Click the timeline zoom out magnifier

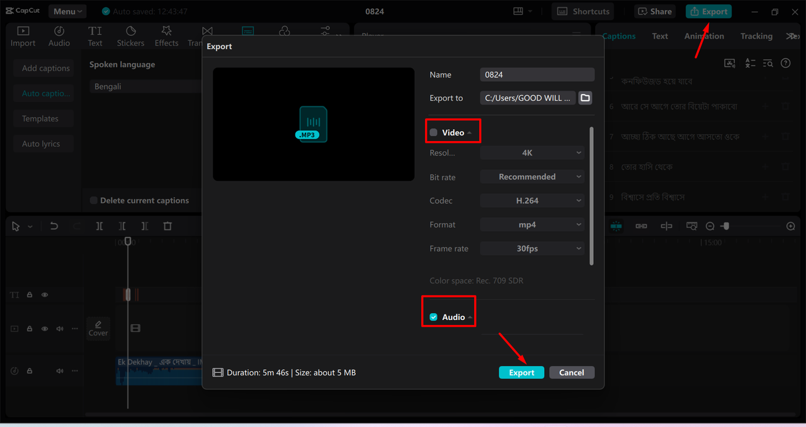[x=710, y=226]
